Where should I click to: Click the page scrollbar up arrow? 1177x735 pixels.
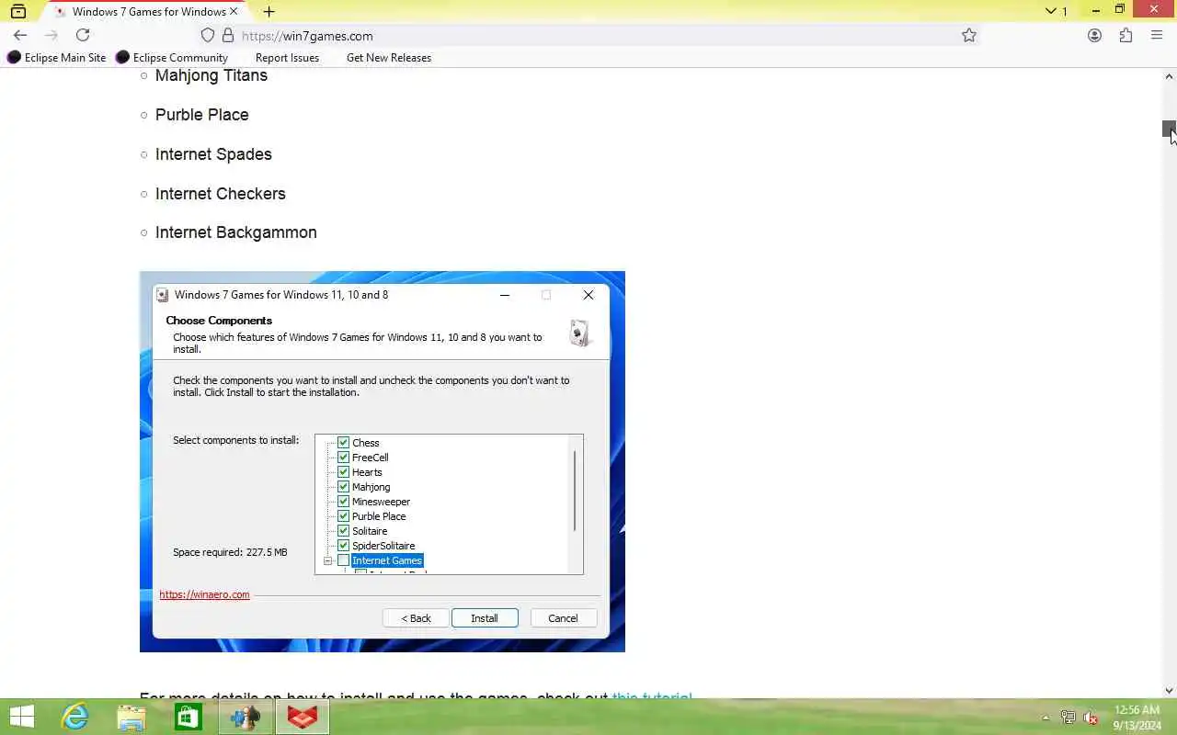[1169, 75]
